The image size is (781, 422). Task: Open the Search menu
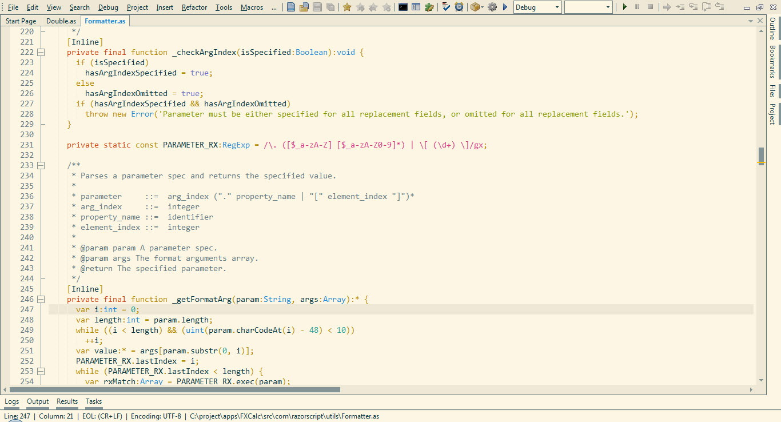point(79,7)
